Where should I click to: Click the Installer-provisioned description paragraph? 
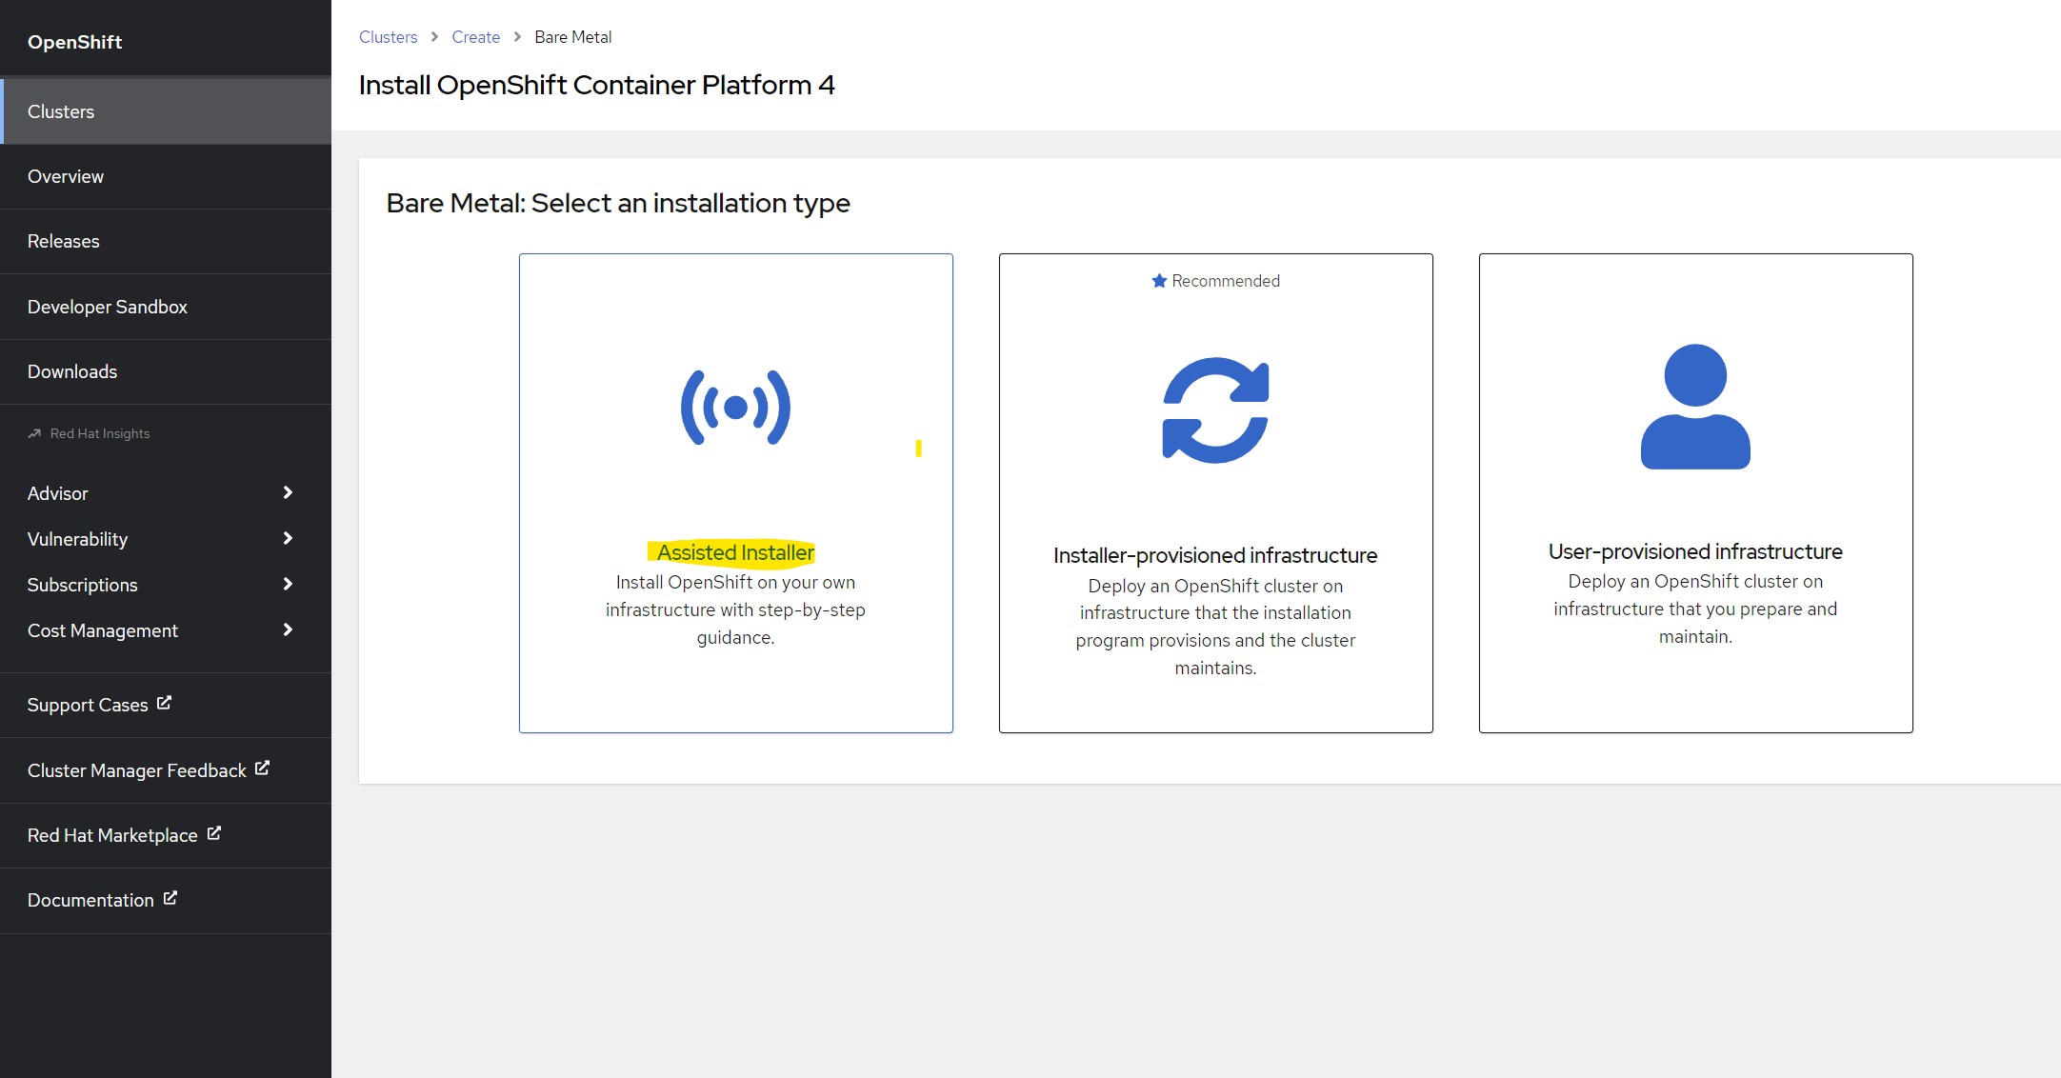pos(1215,627)
